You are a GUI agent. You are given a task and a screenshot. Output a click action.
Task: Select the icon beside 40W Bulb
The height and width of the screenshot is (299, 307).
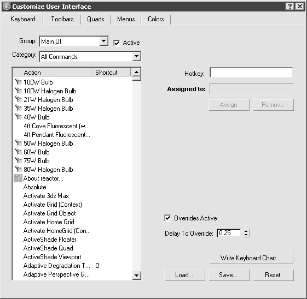coord(18,117)
